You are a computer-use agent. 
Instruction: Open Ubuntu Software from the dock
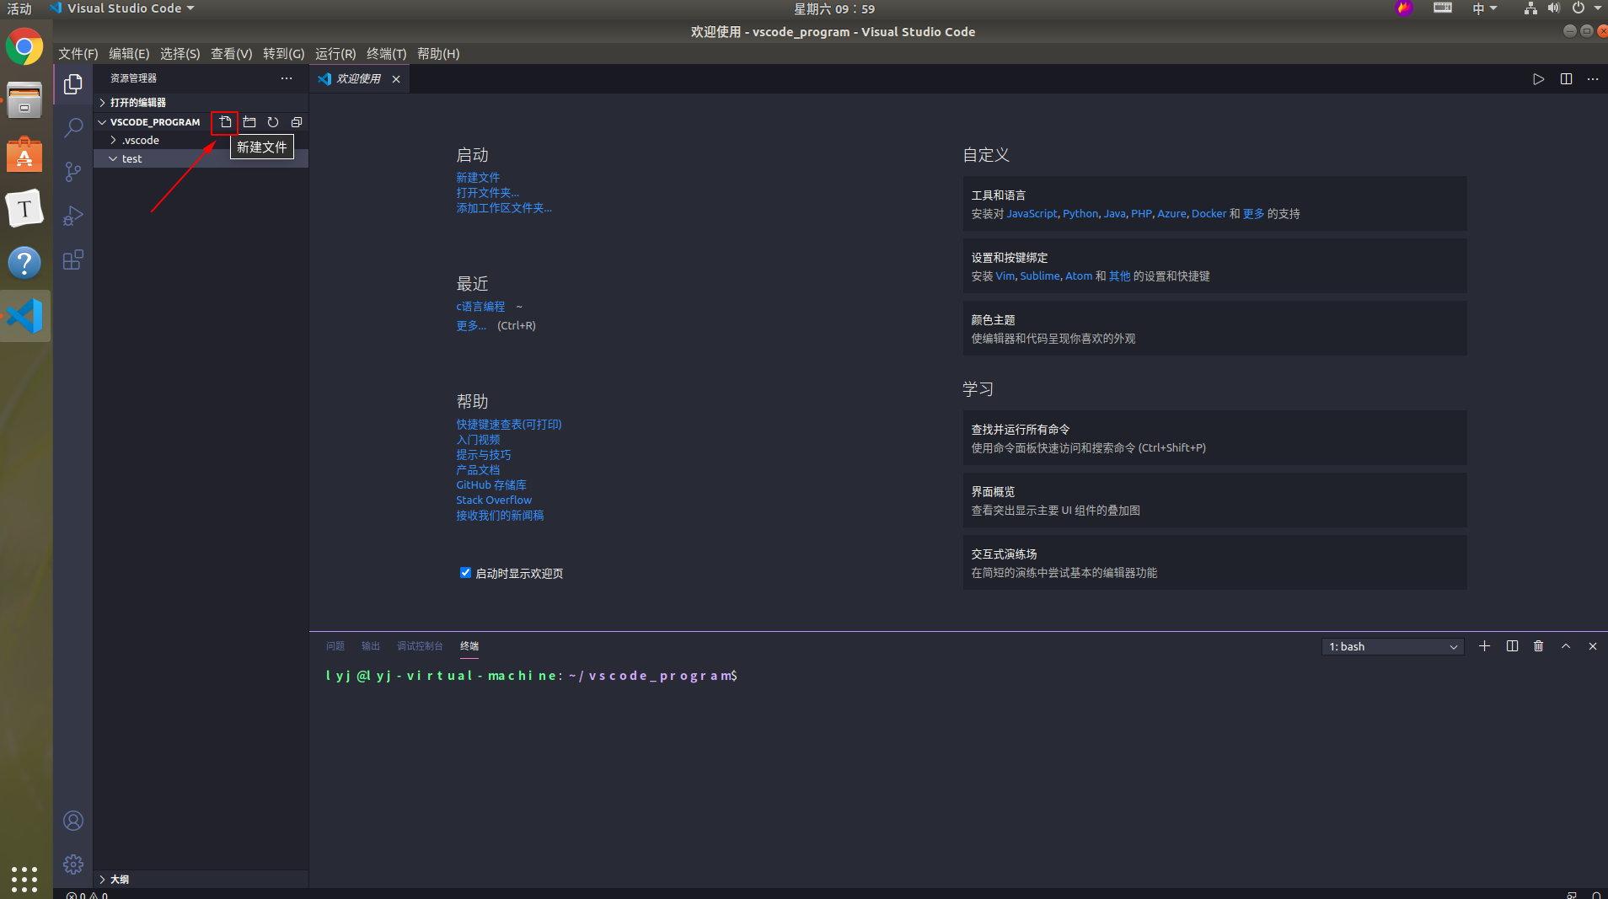point(24,154)
